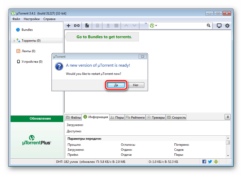Viewport: 242px width, 175px height.
Task: Expand the Торренты tree arrow
Action: pos(14,41)
